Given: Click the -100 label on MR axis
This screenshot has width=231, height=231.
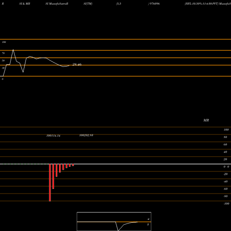Looking at the screenshot, I should 226,204.
